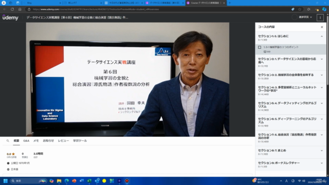The height and width of the screenshot is (185, 329).
Task: Open File Explorer from the taskbar
Action: pyautogui.click(x=59, y=181)
